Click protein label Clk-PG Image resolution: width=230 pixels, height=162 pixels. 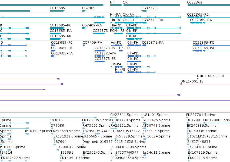tap(133, 59)
